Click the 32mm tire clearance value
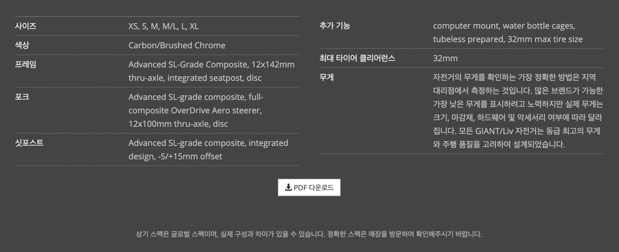Viewport: 619px width, 252px height. pos(445,58)
